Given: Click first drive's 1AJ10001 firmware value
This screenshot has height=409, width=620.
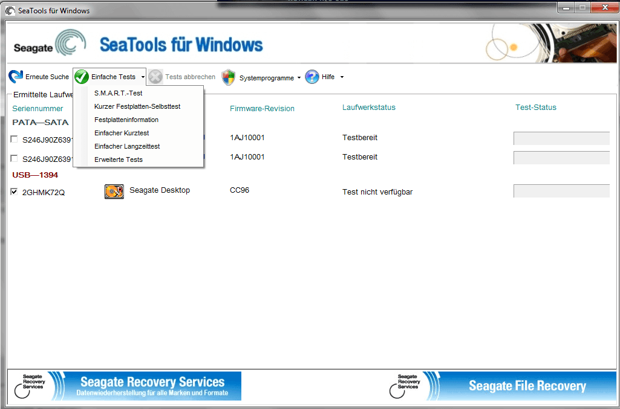Looking at the screenshot, I should (247, 138).
